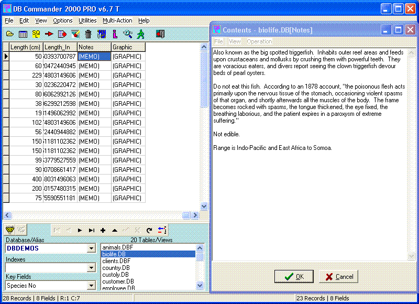Select the highlighted (MEMO) cell in first row

[x=94, y=57]
